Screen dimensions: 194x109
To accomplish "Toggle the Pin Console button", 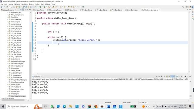I will (x=177, y=76).
